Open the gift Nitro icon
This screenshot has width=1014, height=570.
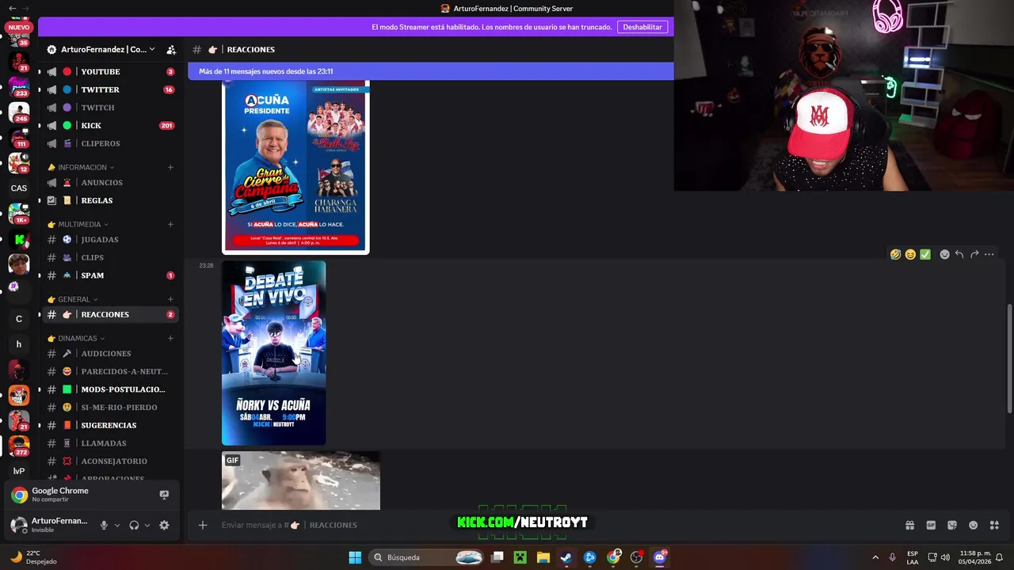coord(909,525)
